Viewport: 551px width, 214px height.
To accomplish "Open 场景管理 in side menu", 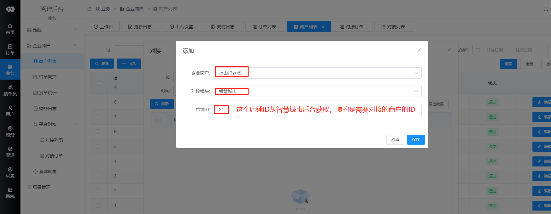I will tap(52, 187).
